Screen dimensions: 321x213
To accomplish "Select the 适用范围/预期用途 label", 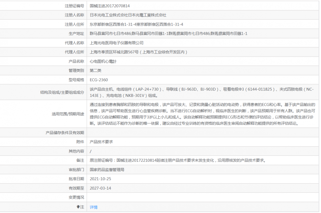I will [x=68, y=114].
